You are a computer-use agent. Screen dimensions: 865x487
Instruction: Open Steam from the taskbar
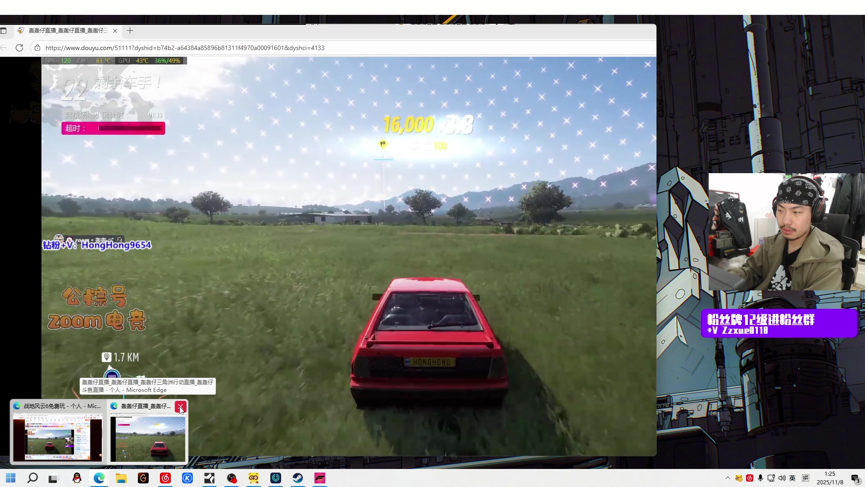click(x=298, y=478)
